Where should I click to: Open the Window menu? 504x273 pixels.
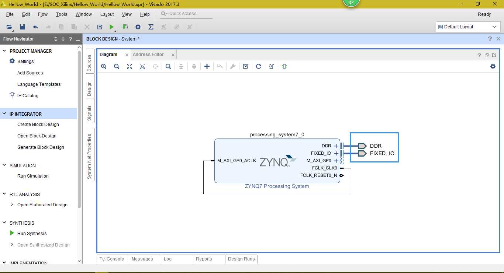(x=84, y=14)
